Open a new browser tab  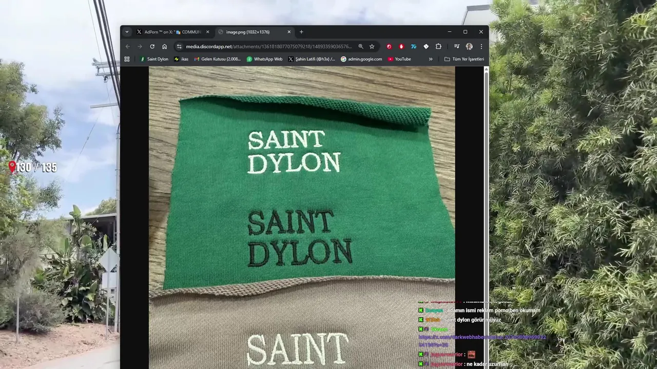(301, 32)
